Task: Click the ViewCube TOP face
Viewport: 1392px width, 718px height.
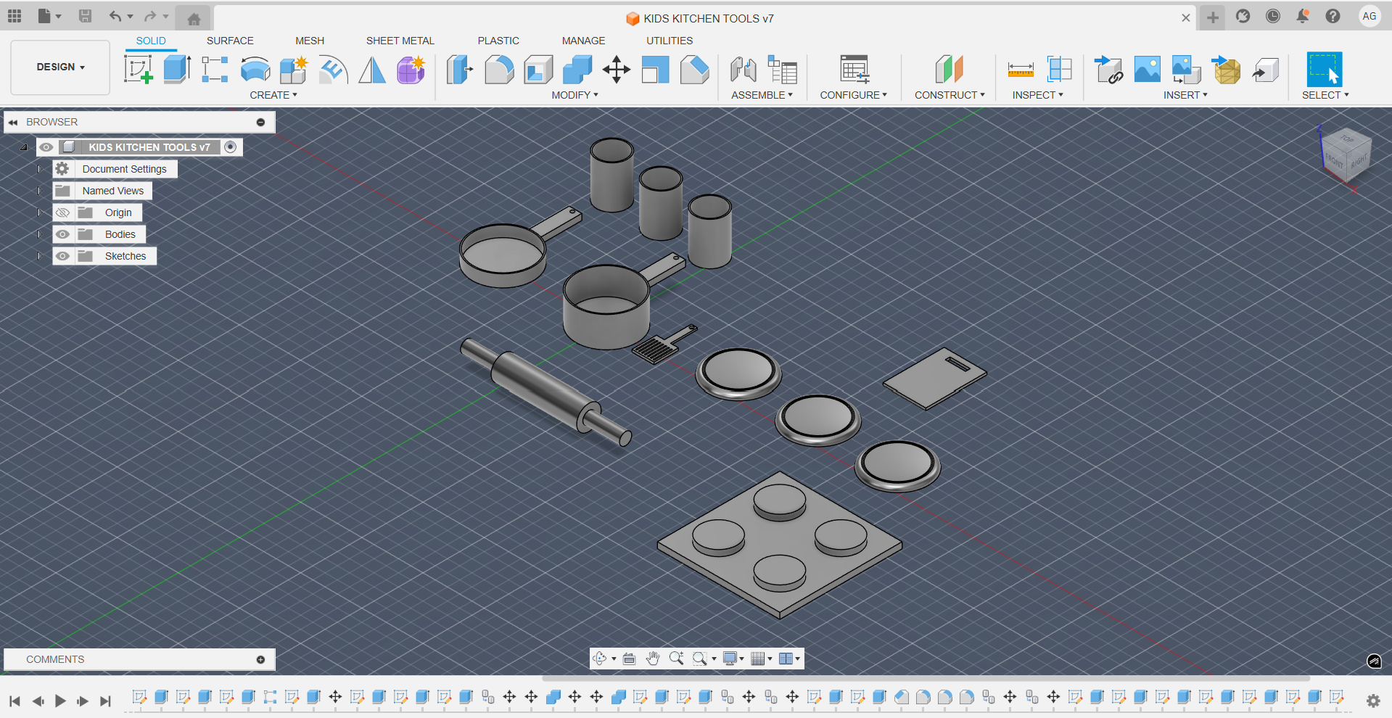Action: click(x=1348, y=139)
